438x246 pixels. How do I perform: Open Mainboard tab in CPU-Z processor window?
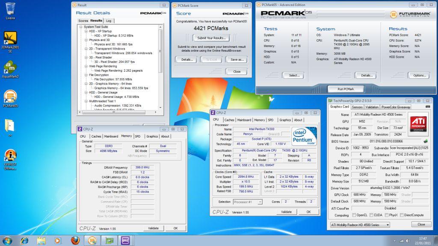click(244, 120)
